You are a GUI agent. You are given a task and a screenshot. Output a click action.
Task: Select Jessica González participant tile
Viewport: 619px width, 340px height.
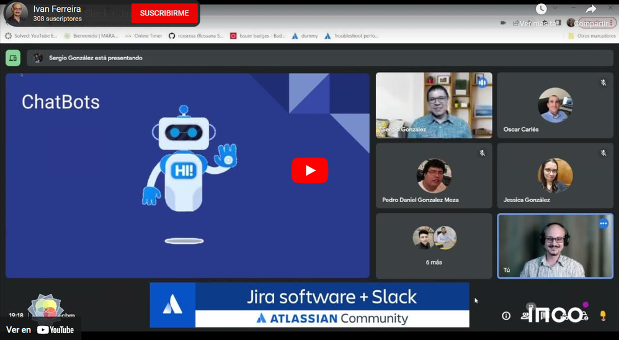555,176
